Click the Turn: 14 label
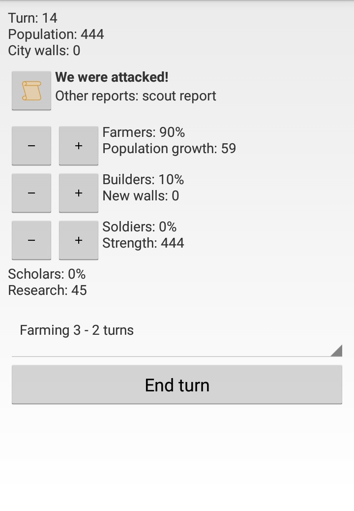This screenshot has width=354, height=511. (33, 18)
